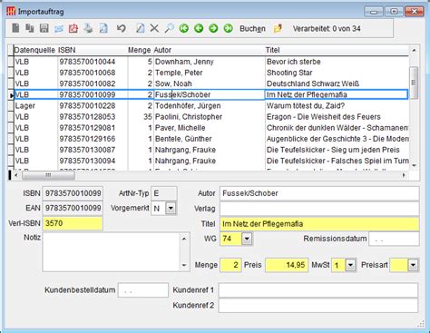Go to previous record green arrow
Screen dimensions: 430x333
point(199,28)
